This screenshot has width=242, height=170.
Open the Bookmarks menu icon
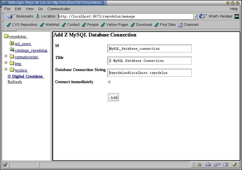10,16
